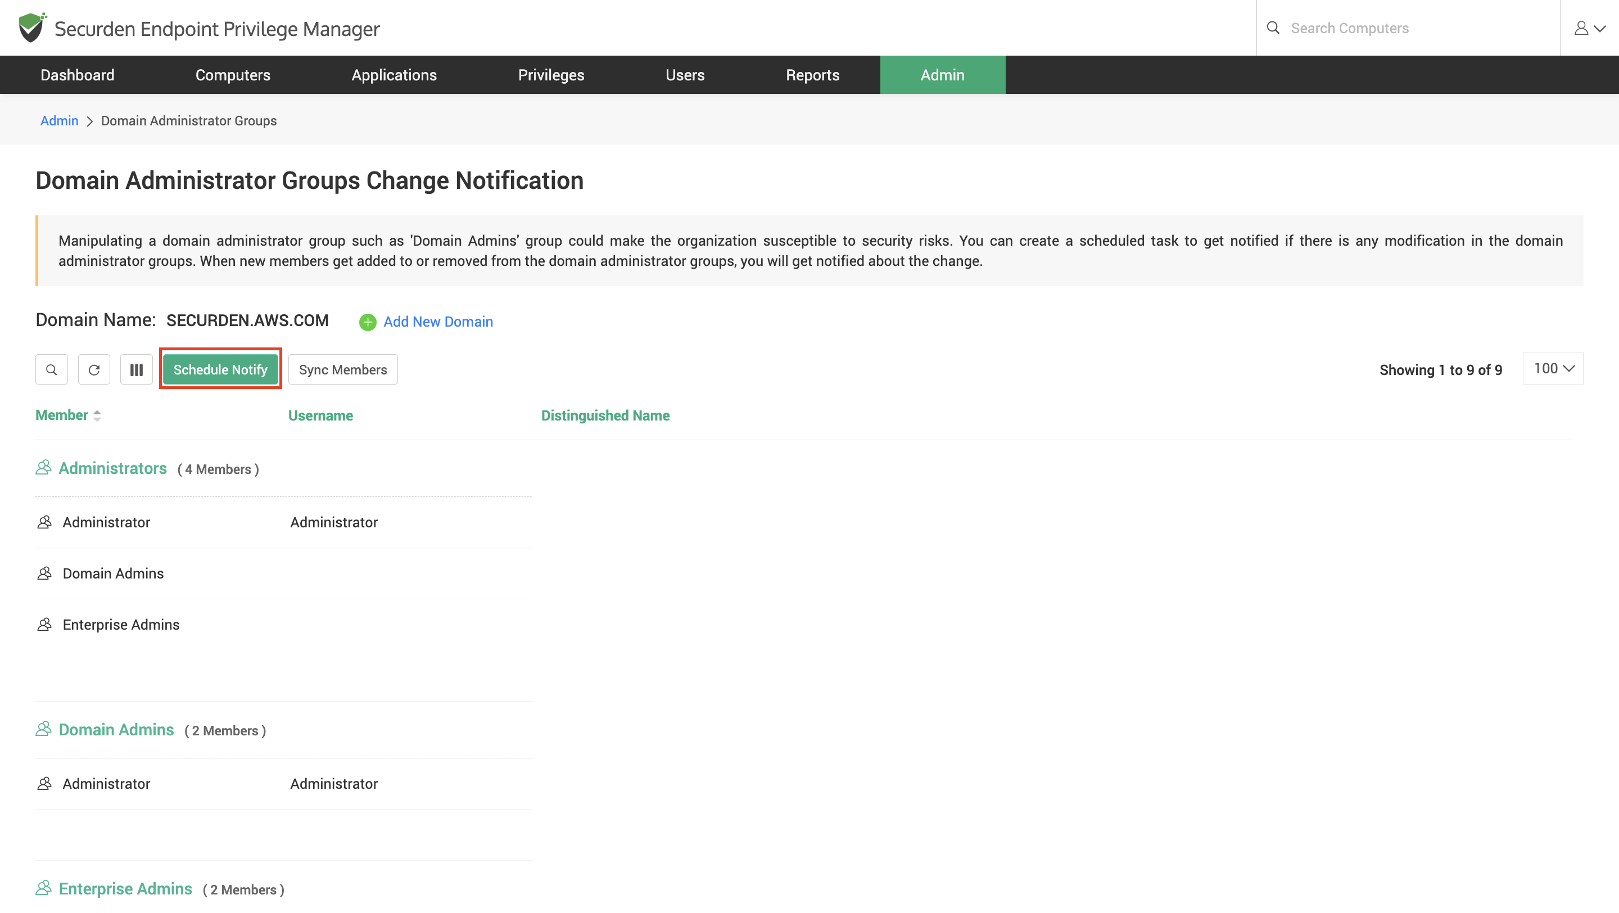This screenshot has height=913, width=1619.
Task: Select Domain Admins member under Administrators
Action: pyautogui.click(x=113, y=573)
